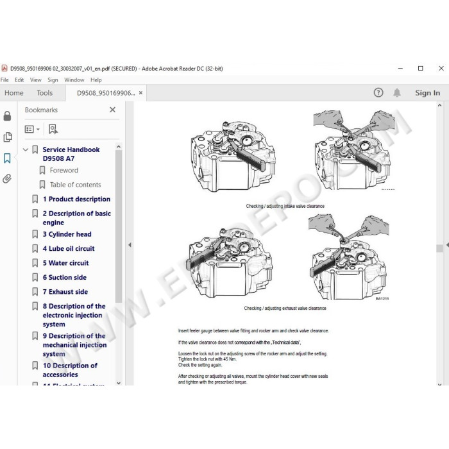Click the document vertical scrollbar thumb

tap(439, 248)
